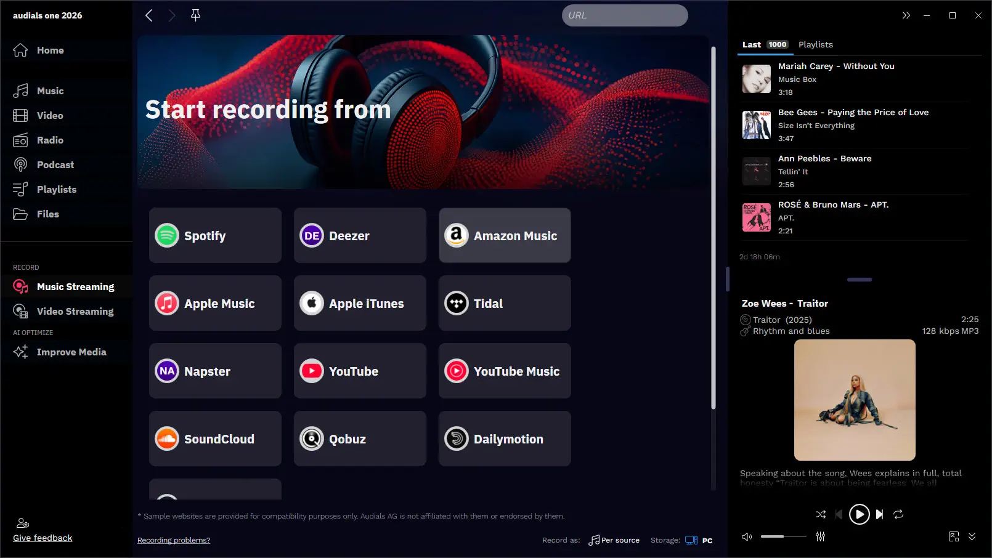Toggle shuffle playback
The image size is (992, 558).
[x=821, y=514]
